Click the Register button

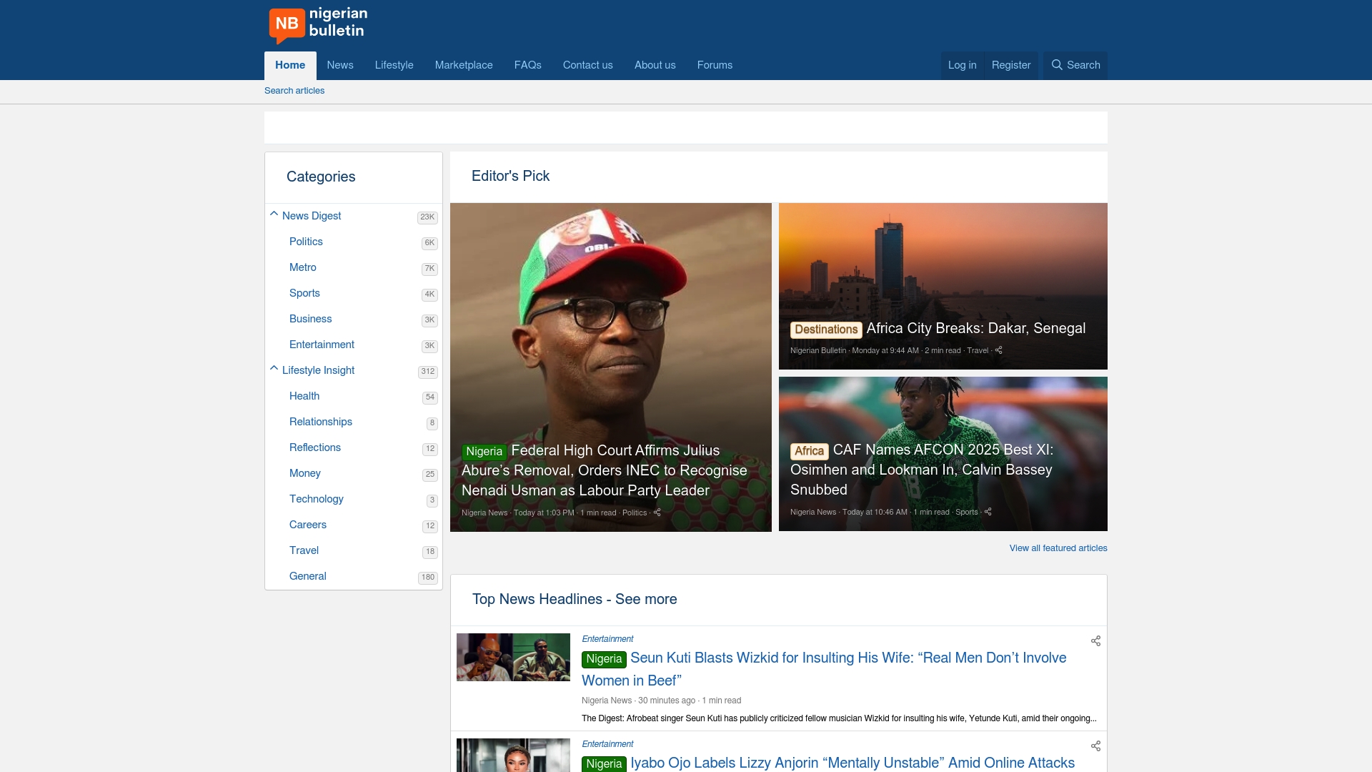tap(1010, 65)
